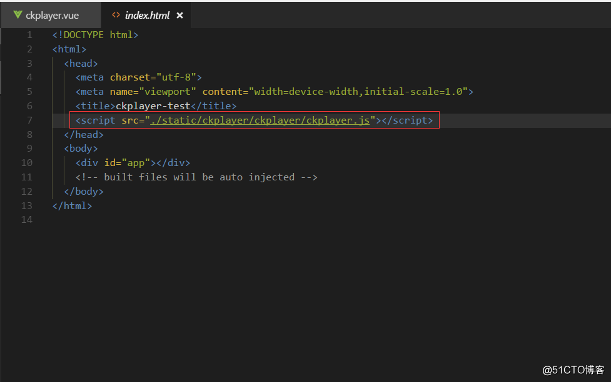Click the closing </body> tag
Screen dimensions: 611x382
(x=84, y=192)
